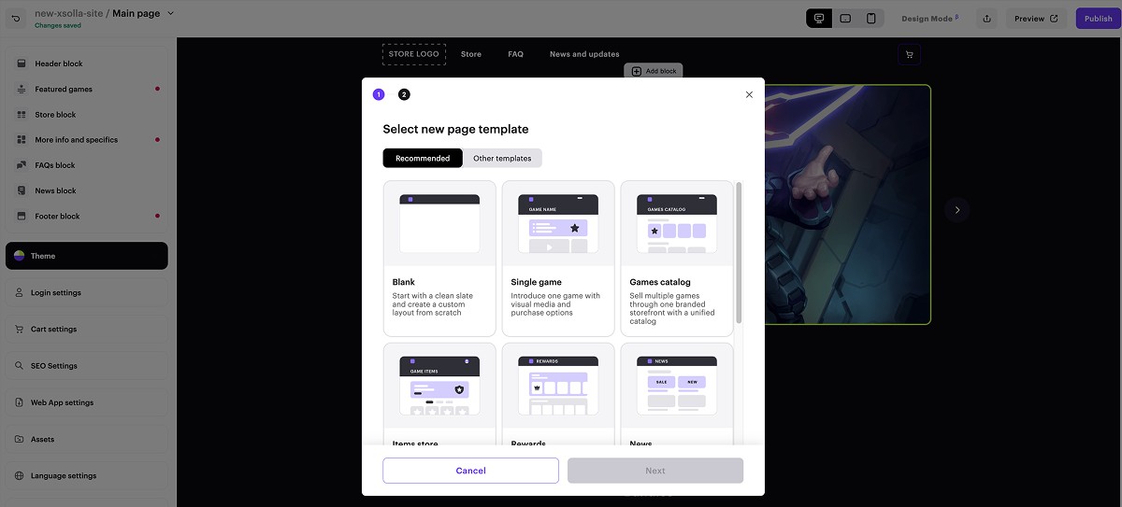This screenshot has width=1122, height=507.
Task: Click STORE LOGO placeholder in page header
Action: (x=414, y=54)
